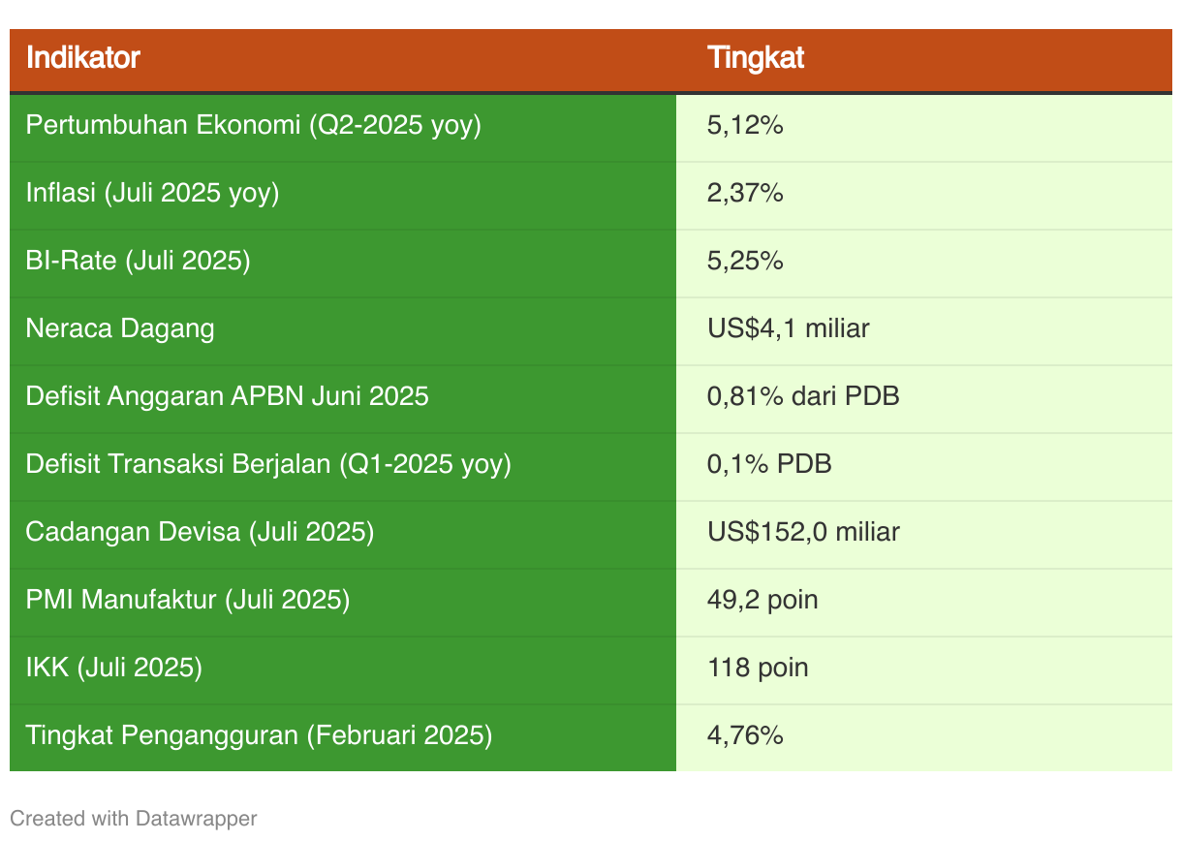Select the Cadangan Devisa (Juli 2025) cell
1182x841 pixels.
click(x=343, y=535)
